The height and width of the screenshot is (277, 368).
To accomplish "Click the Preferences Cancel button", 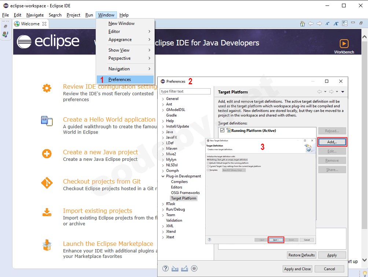I will tap(329, 269).
